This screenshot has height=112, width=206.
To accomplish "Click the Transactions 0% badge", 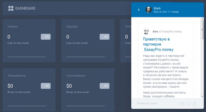I will [x=46, y=86].
